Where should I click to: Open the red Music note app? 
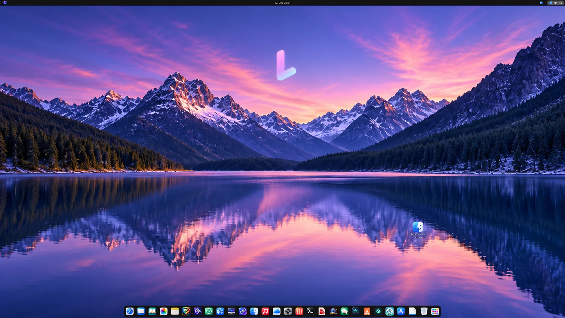tap(265, 311)
